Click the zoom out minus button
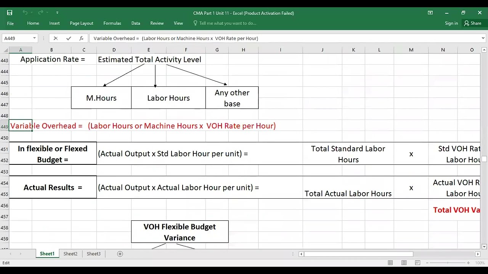 point(428,263)
